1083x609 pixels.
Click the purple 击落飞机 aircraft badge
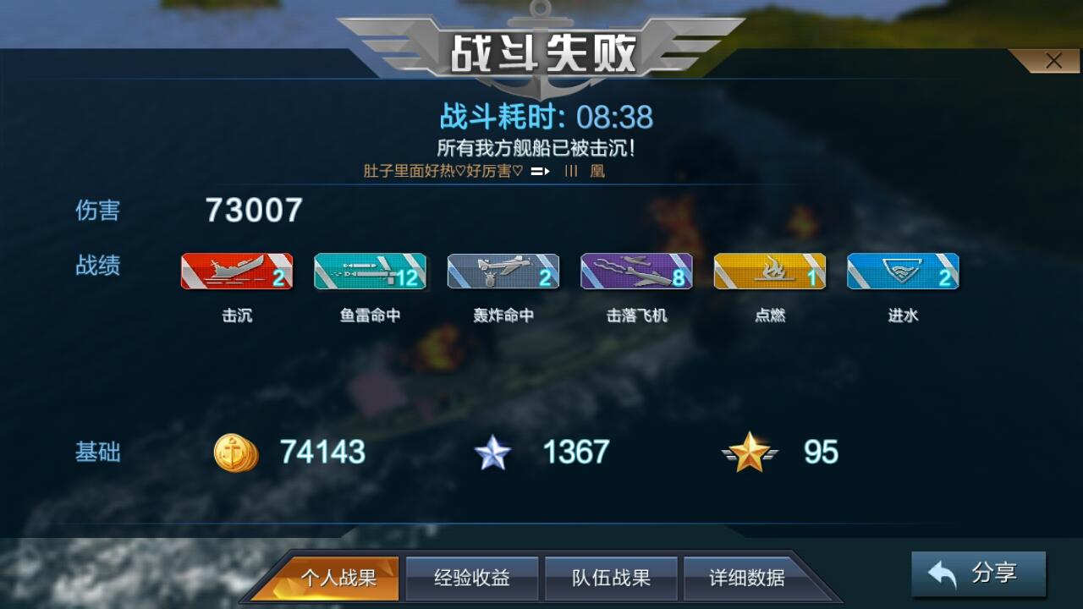click(636, 272)
